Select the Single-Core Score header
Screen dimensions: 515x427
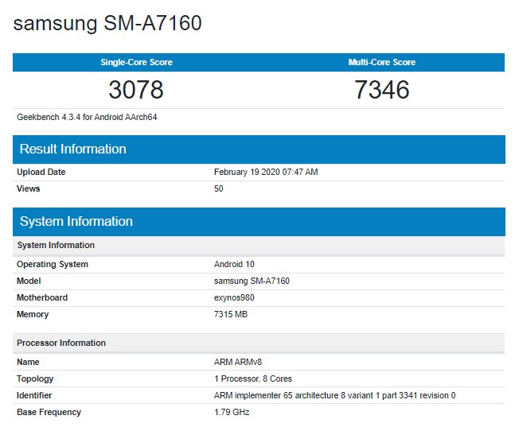point(136,62)
